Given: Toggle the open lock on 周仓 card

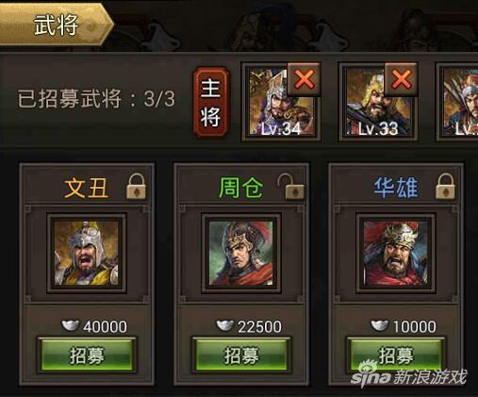Looking at the screenshot, I should [290, 187].
